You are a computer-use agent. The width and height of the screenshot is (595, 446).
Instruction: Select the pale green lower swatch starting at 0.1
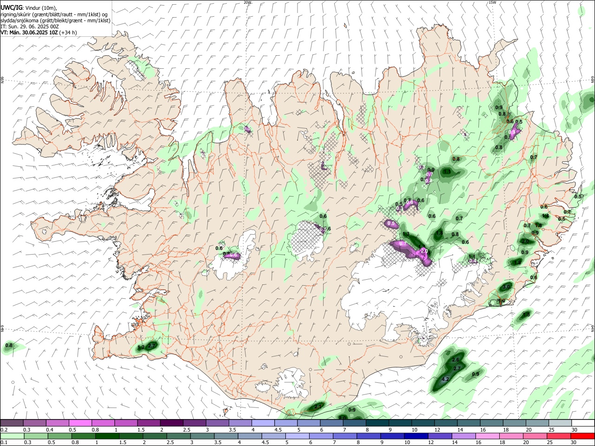(x=12, y=436)
